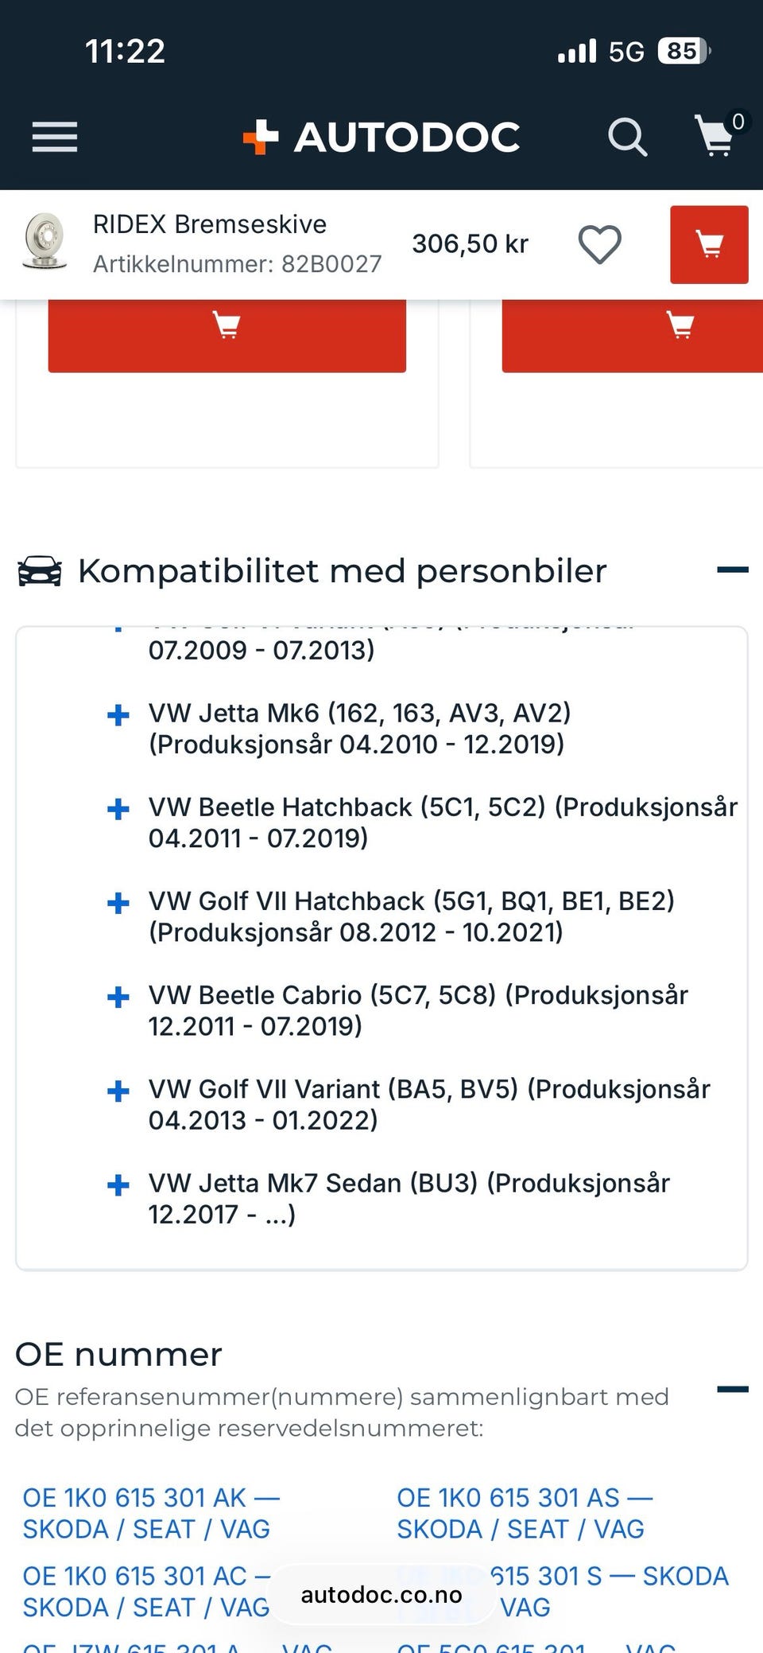Viewport: 763px width, 1653px height.
Task: Expand VW Jetta Mk6 compatibility entry
Action: [118, 715]
